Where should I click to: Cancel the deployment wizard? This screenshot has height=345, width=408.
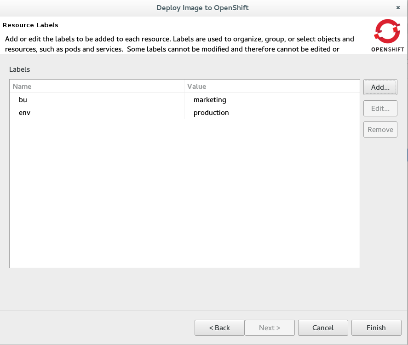(x=322, y=328)
